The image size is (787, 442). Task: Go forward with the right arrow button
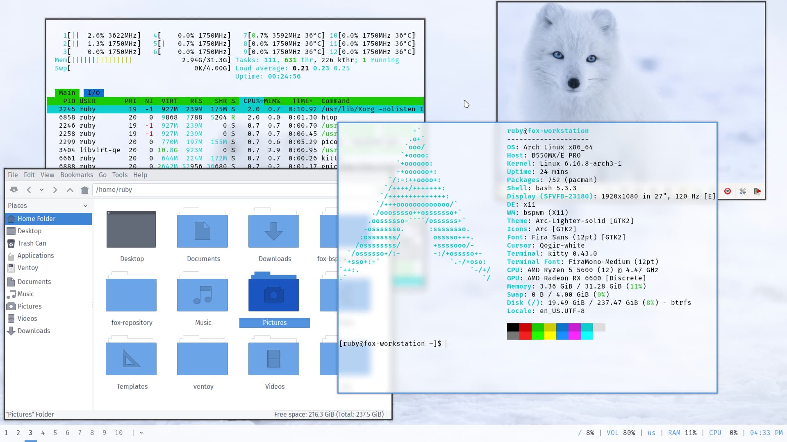[x=55, y=190]
